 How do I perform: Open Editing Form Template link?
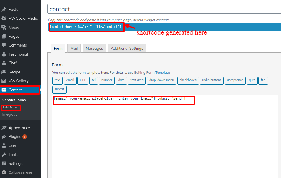pyautogui.click(x=152, y=72)
